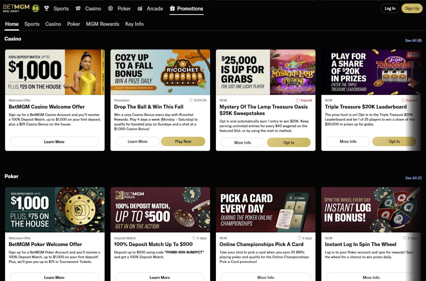This screenshot has height=281, width=426.
Task: Click Learn More on 100% Deposit Match card
Action: pyautogui.click(x=160, y=277)
